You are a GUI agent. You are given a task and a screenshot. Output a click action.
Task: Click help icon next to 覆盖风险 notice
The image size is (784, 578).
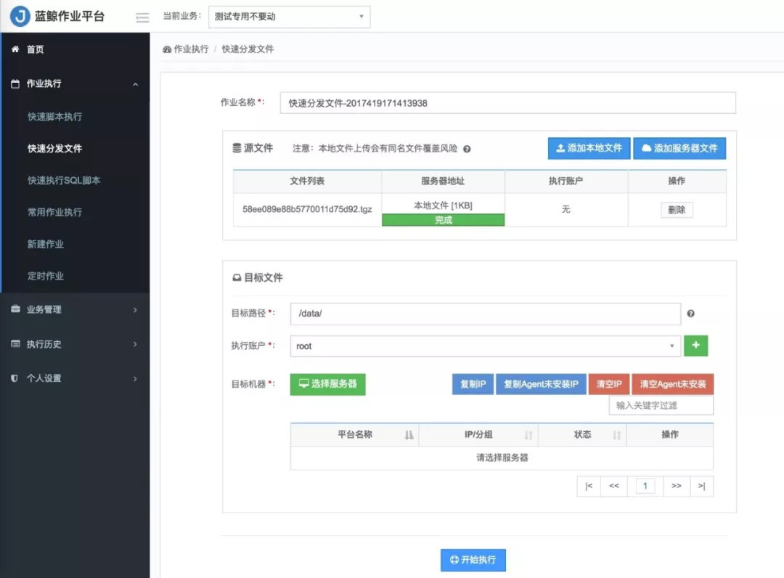click(x=467, y=149)
